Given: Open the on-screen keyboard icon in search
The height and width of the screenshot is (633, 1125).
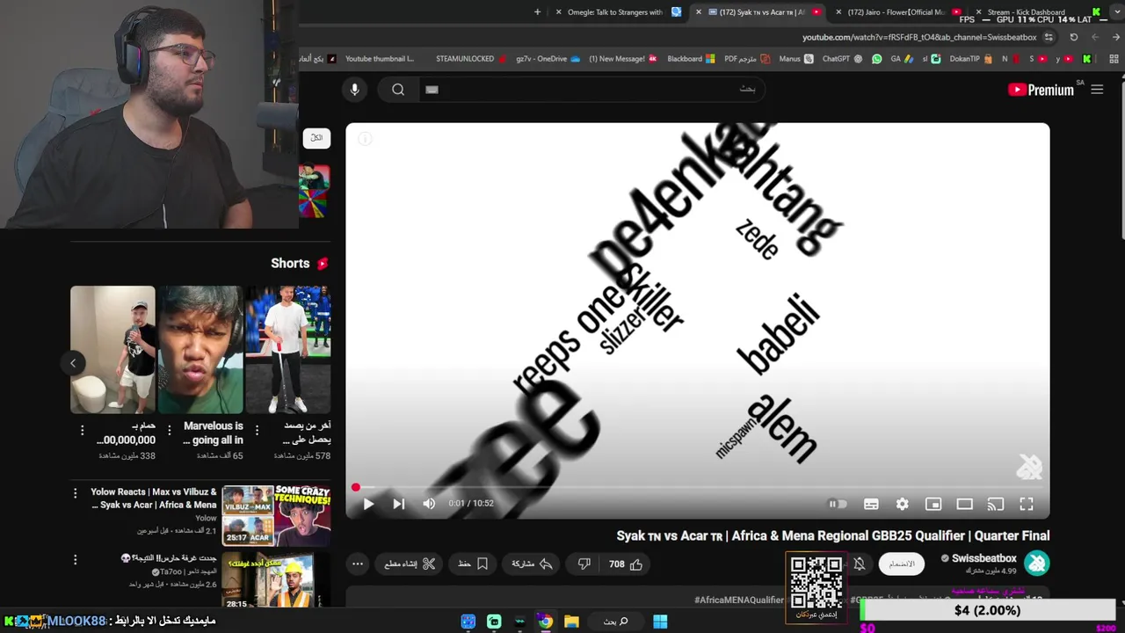Looking at the screenshot, I should [432, 90].
